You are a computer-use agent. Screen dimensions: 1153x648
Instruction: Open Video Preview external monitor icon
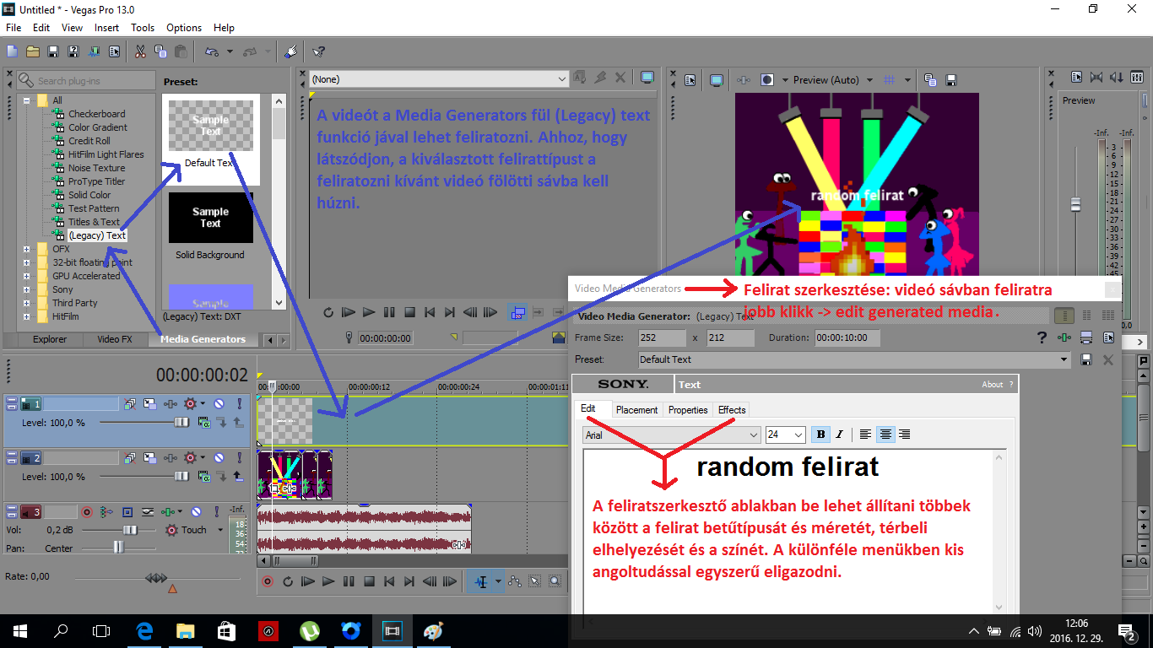click(x=716, y=80)
